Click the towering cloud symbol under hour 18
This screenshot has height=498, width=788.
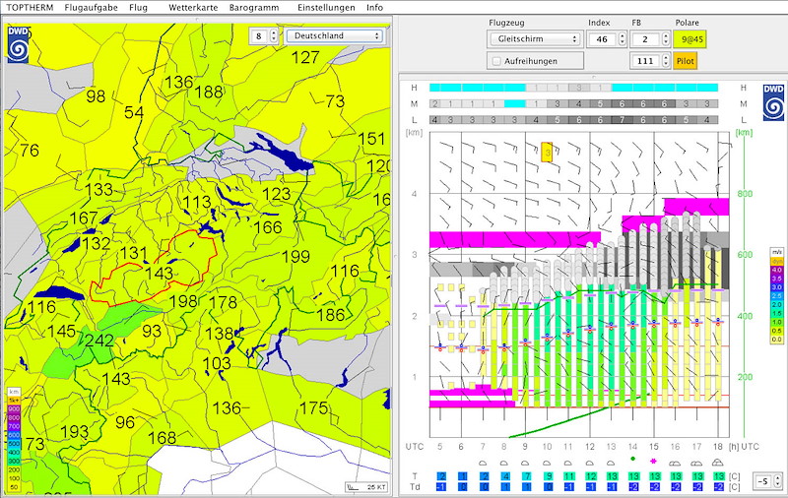click(x=718, y=462)
